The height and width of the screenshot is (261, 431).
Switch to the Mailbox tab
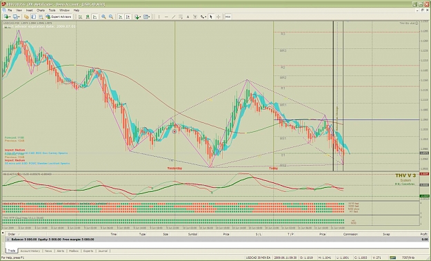point(74,251)
